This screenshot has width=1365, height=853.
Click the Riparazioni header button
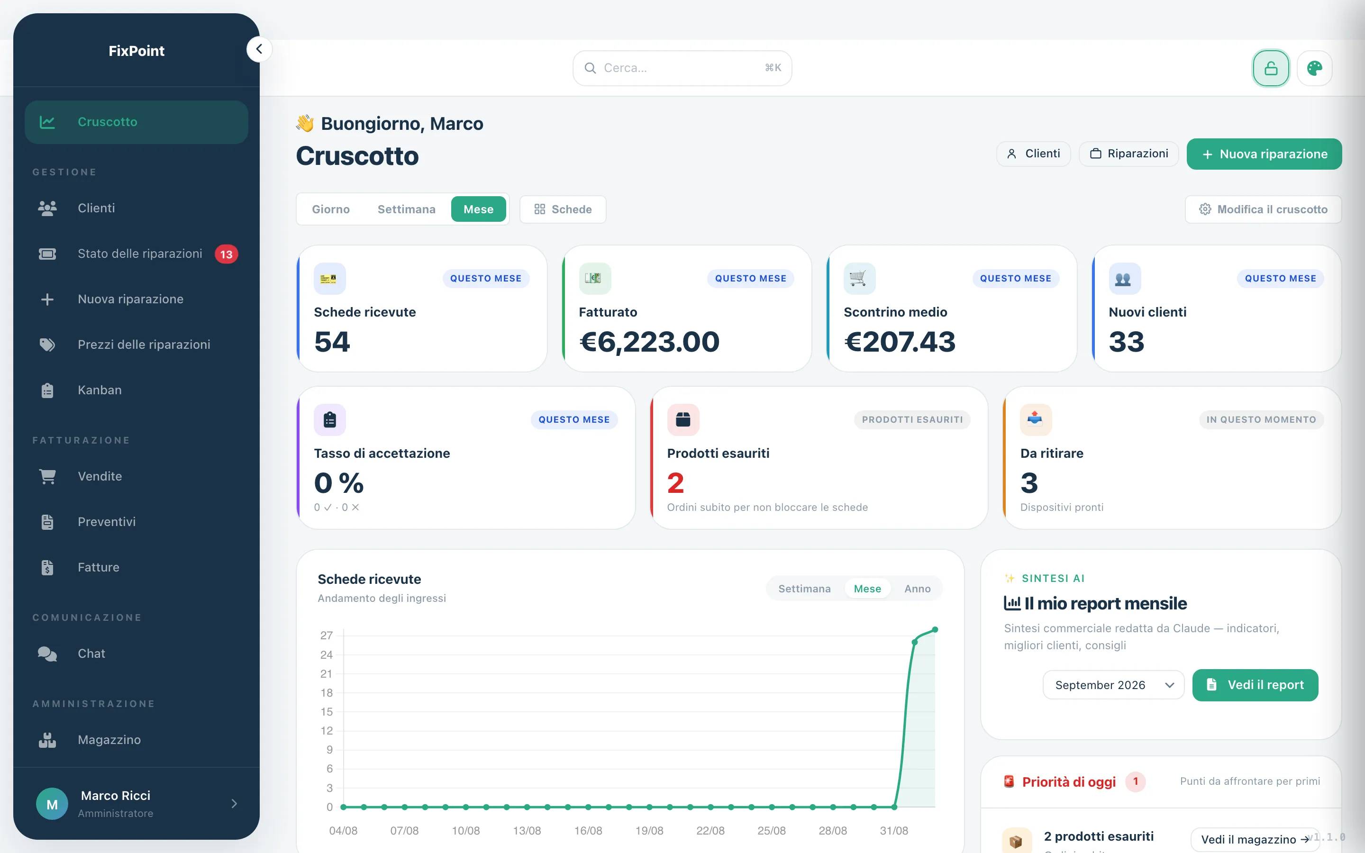click(x=1128, y=154)
